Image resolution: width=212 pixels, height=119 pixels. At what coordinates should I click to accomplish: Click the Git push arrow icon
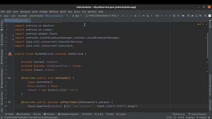170,16
